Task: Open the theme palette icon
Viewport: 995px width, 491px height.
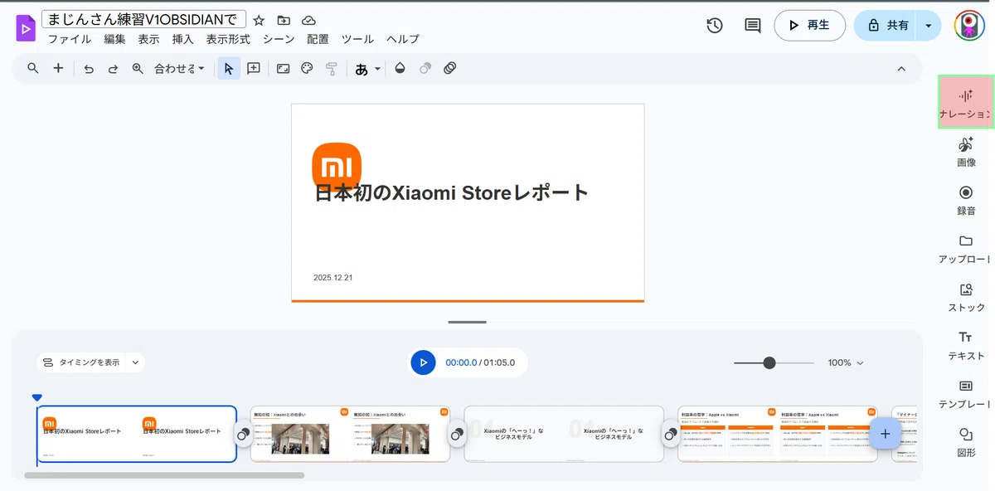Action: coord(307,69)
